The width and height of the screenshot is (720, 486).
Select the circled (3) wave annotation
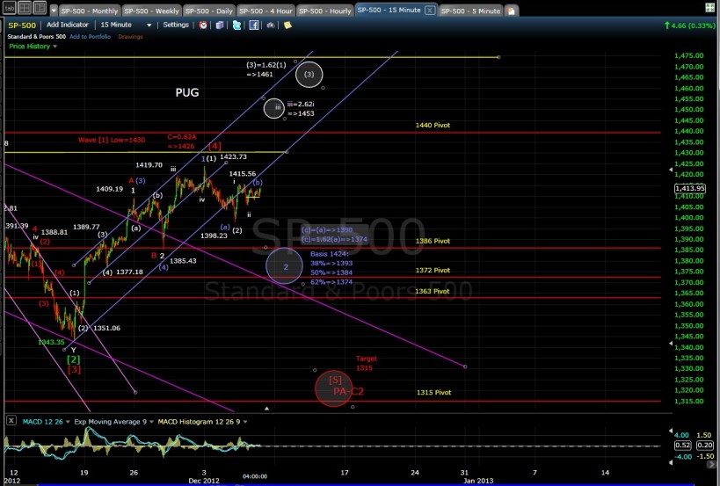(x=309, y=75)
